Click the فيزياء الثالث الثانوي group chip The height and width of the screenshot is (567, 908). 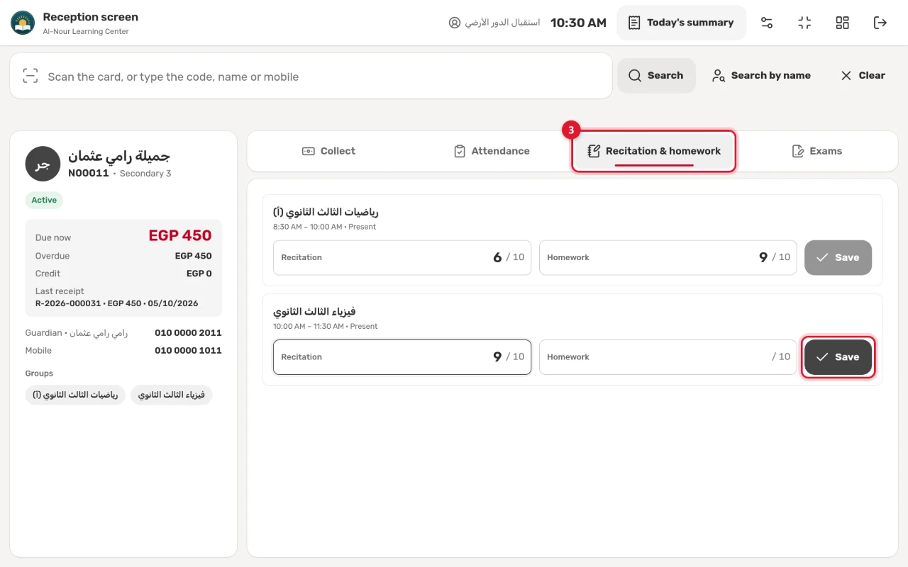click(x=171, y=395)
